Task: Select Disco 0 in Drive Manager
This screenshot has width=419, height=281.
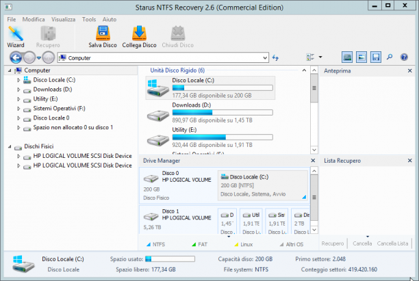Action: click(x=178, y=185)
